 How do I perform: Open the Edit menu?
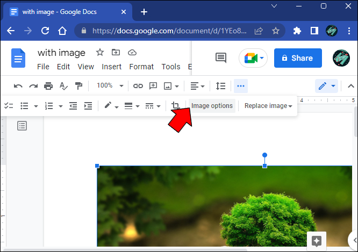point(63,67)
